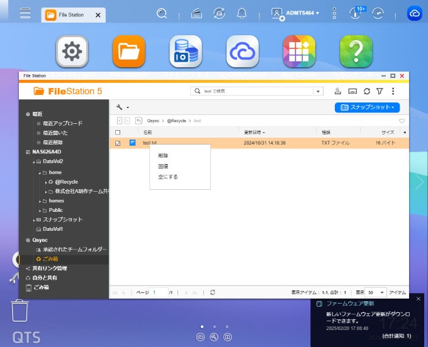The height and width of the screenshot is (347, 428).
Task: Collapse the home folder tree node
Action: coord(40,173)
